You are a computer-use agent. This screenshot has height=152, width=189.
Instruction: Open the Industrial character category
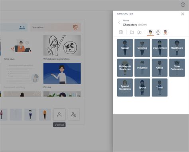pos(142,68)
